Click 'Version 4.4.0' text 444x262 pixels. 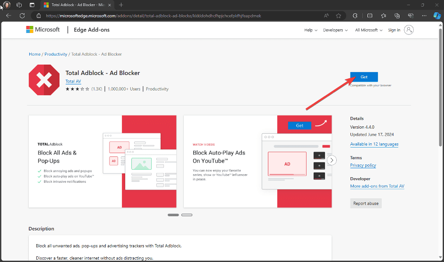(x=362, y=127)
